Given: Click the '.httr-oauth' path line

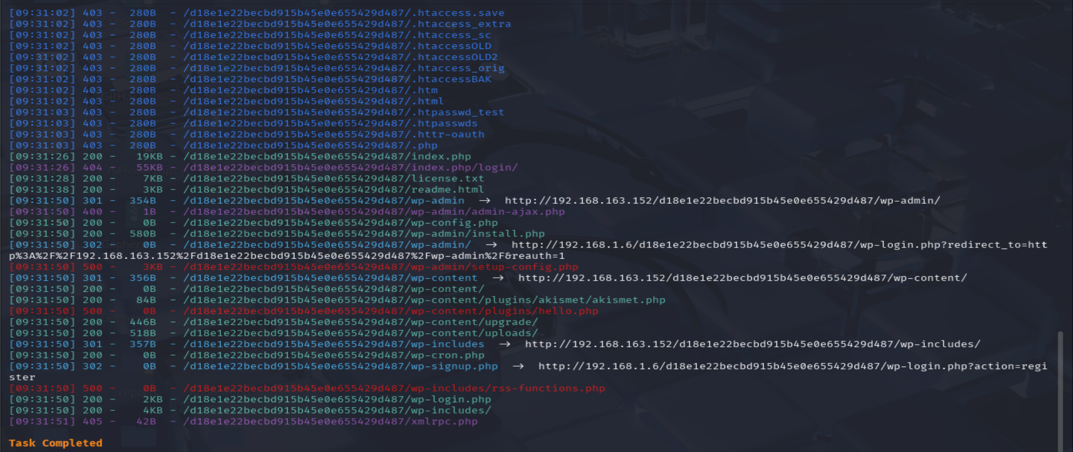Looking at the screenshot, I should [334, 134].
